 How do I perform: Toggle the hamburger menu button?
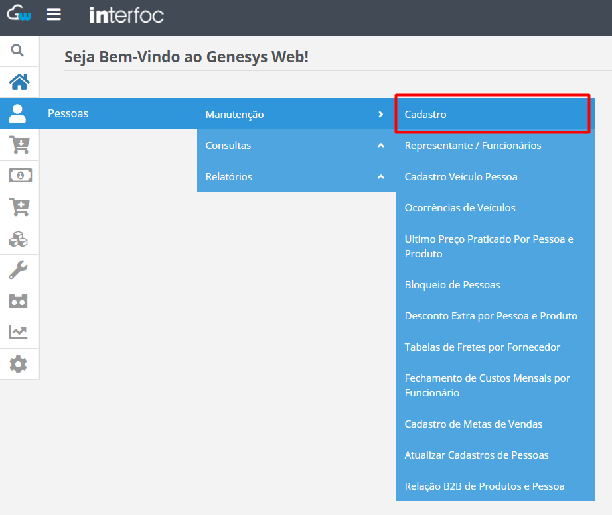(54, 15)
